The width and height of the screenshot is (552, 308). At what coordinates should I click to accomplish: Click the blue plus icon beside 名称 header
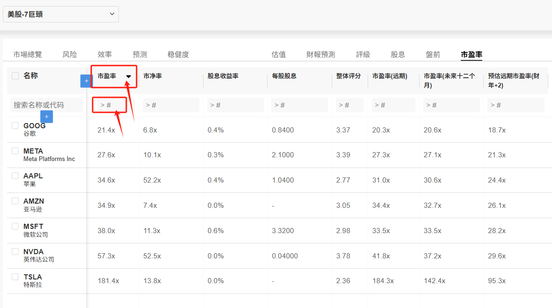(x=86, y=81)
